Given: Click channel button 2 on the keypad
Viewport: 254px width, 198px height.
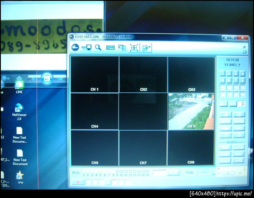Looking at the screenshot, I should 229,73.
